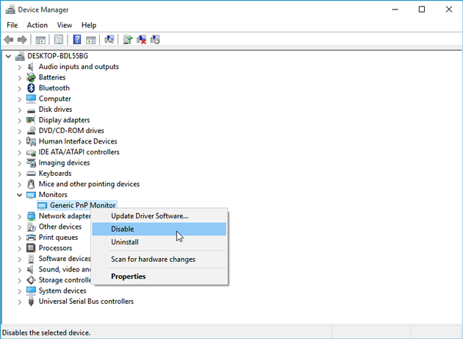Select Universal Serial Bus controllers label

[86, 301]
